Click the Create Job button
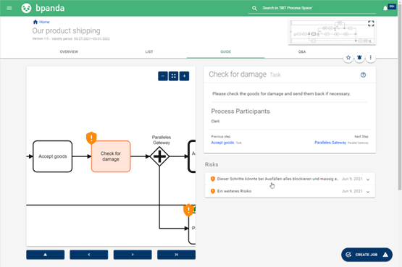Screen dimensions: 402x267 pyautogui.click(x=367, y=255)
